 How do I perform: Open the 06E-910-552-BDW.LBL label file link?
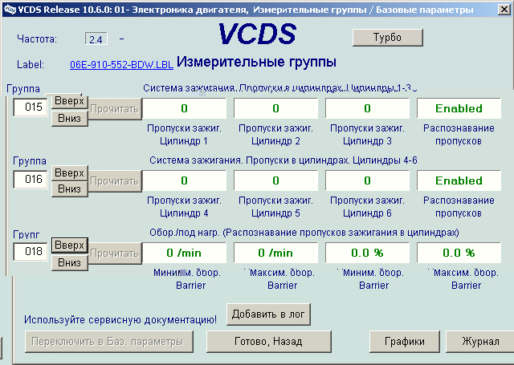coord(121,64)
